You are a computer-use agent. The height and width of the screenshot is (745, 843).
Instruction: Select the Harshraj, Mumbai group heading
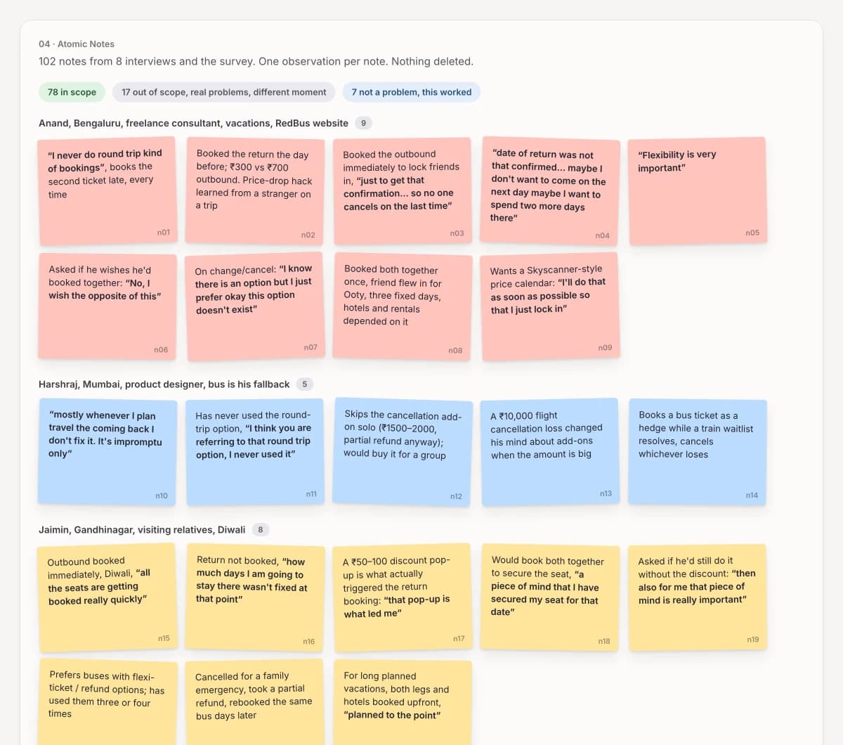(x=164, y=384)
